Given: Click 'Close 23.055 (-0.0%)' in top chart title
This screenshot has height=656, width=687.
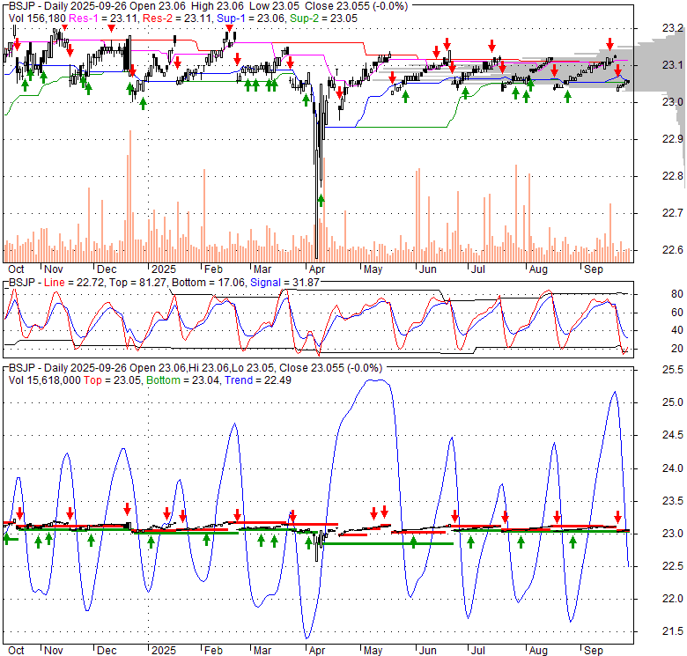Looking at the screenshot, I should coord(356,6).
